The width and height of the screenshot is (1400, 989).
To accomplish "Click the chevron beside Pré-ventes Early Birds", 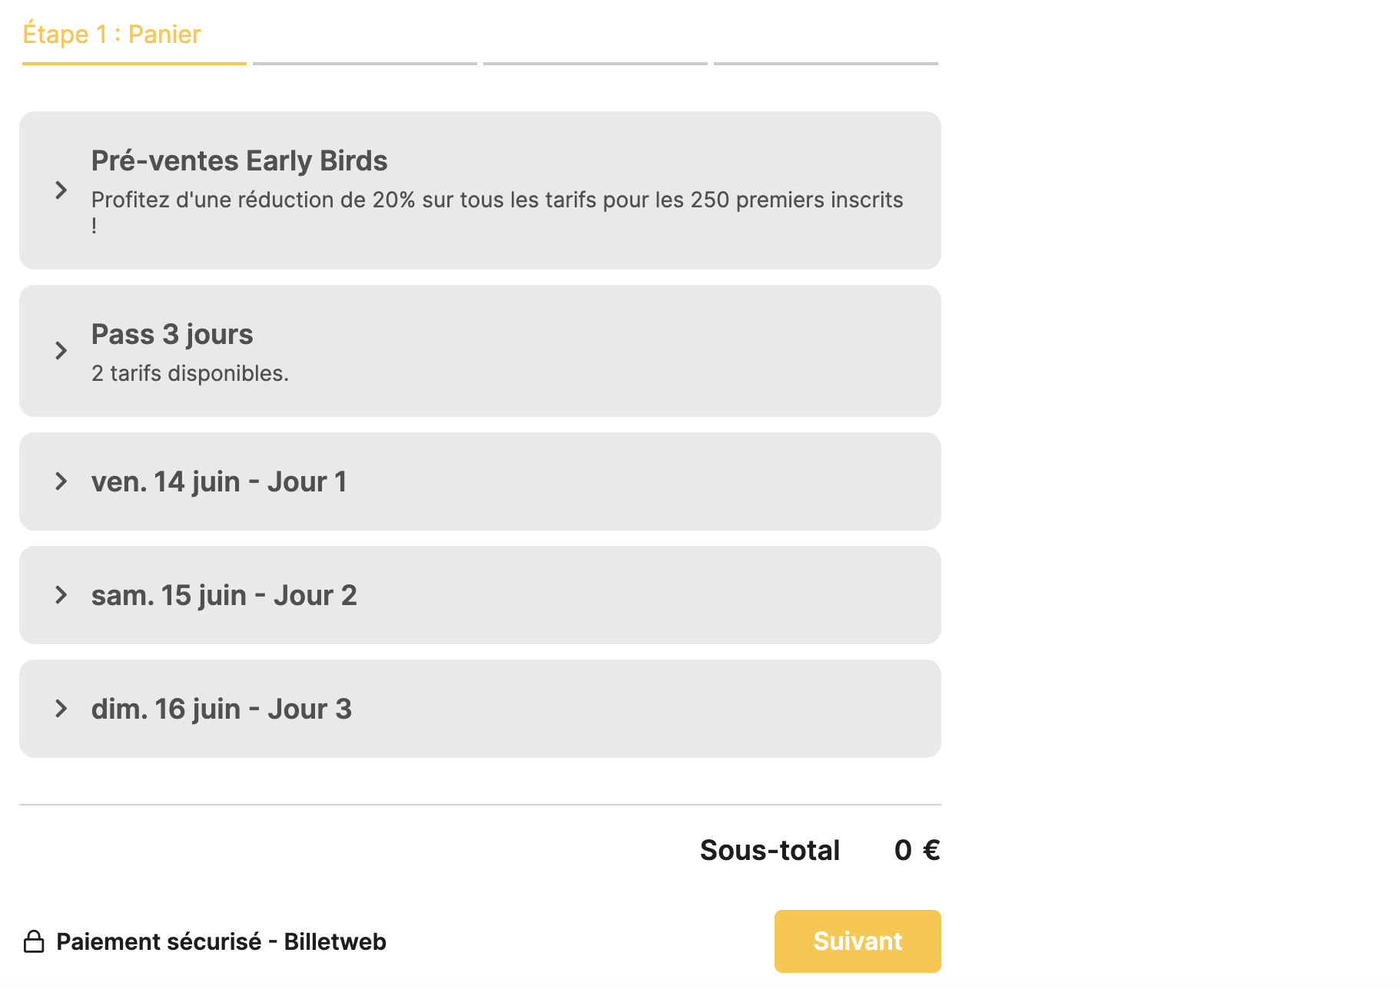I will pos(61,190).
